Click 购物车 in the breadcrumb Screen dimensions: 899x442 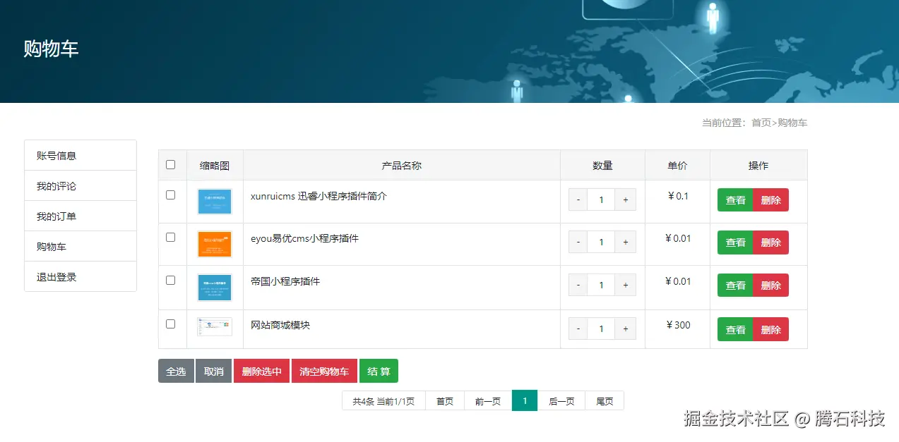click(792, 123)
